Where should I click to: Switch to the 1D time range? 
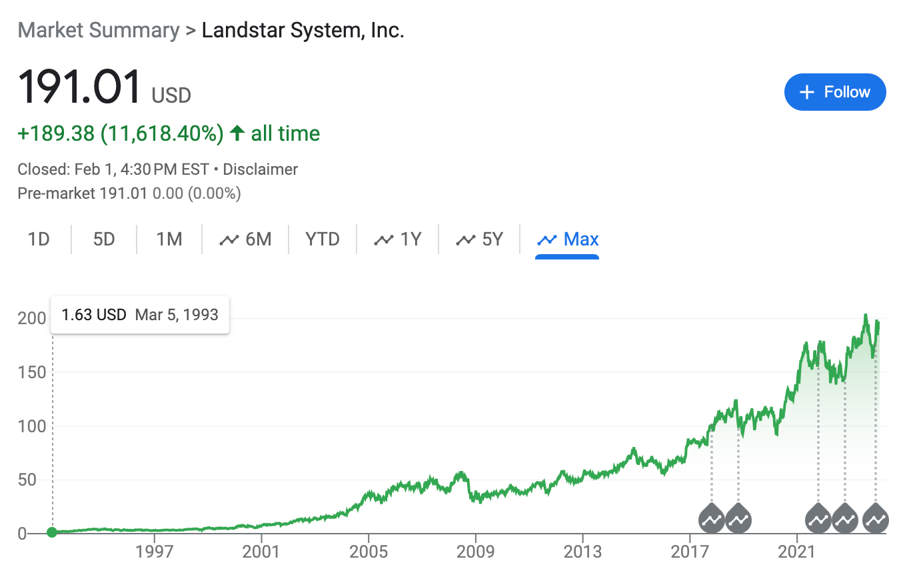pyautogui.click(x=39, y=239)
